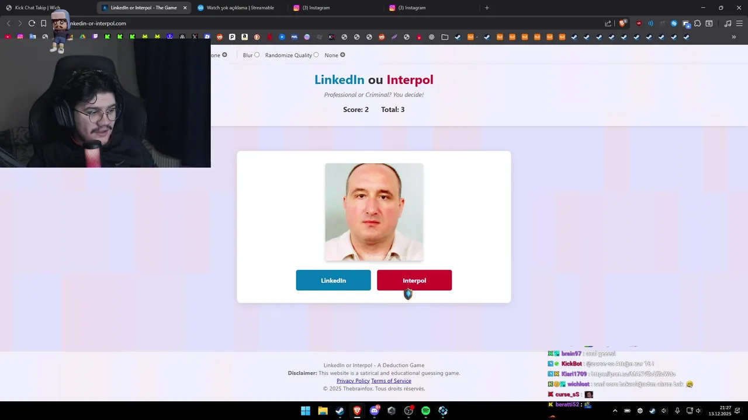
Task: Click the Brave icon in the taskbar
Action: (357, 411)
